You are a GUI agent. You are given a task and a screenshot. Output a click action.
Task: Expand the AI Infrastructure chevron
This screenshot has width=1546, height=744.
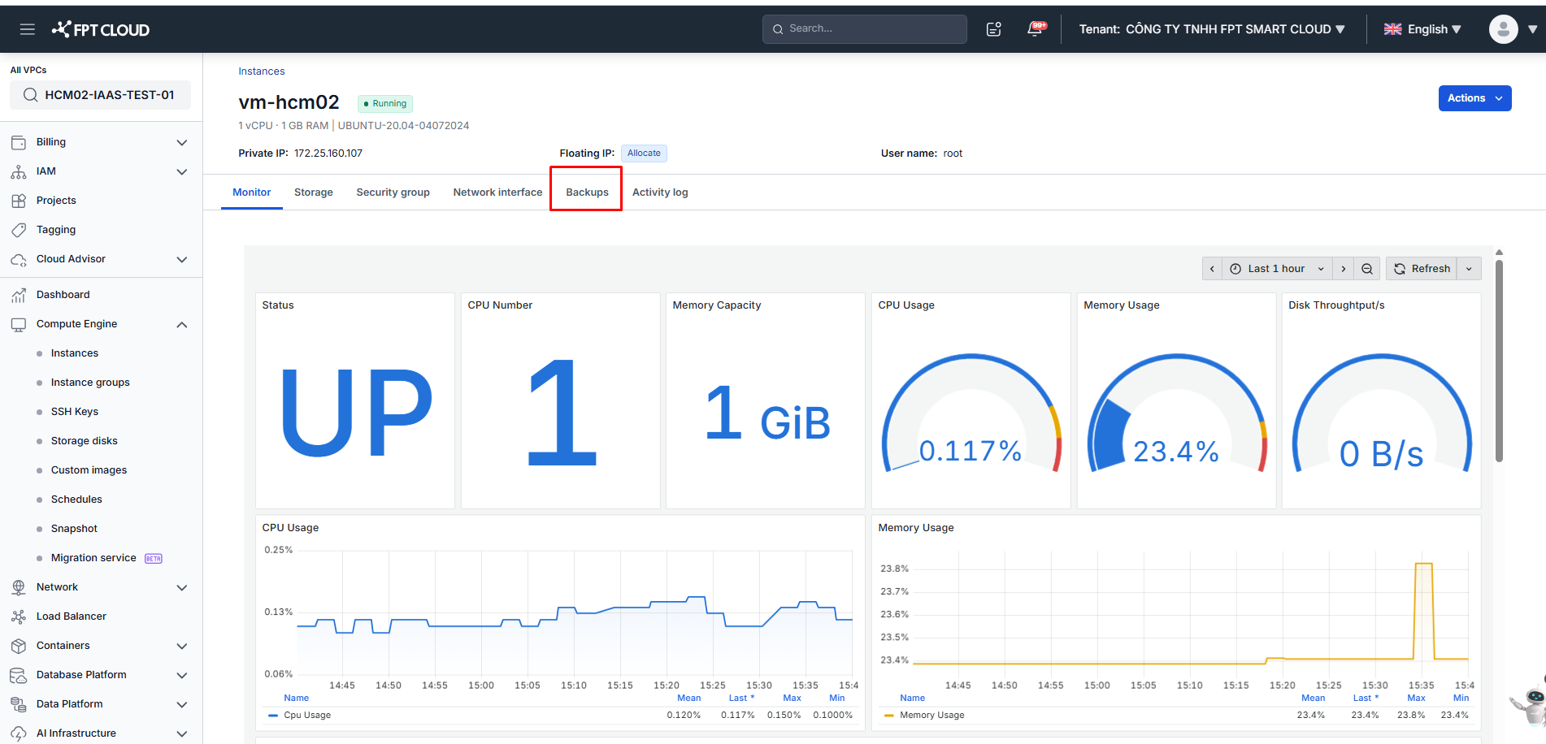(x=182, y=734)
